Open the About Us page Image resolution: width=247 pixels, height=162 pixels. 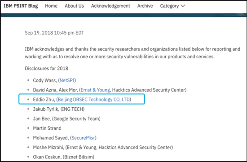(74, 6)
